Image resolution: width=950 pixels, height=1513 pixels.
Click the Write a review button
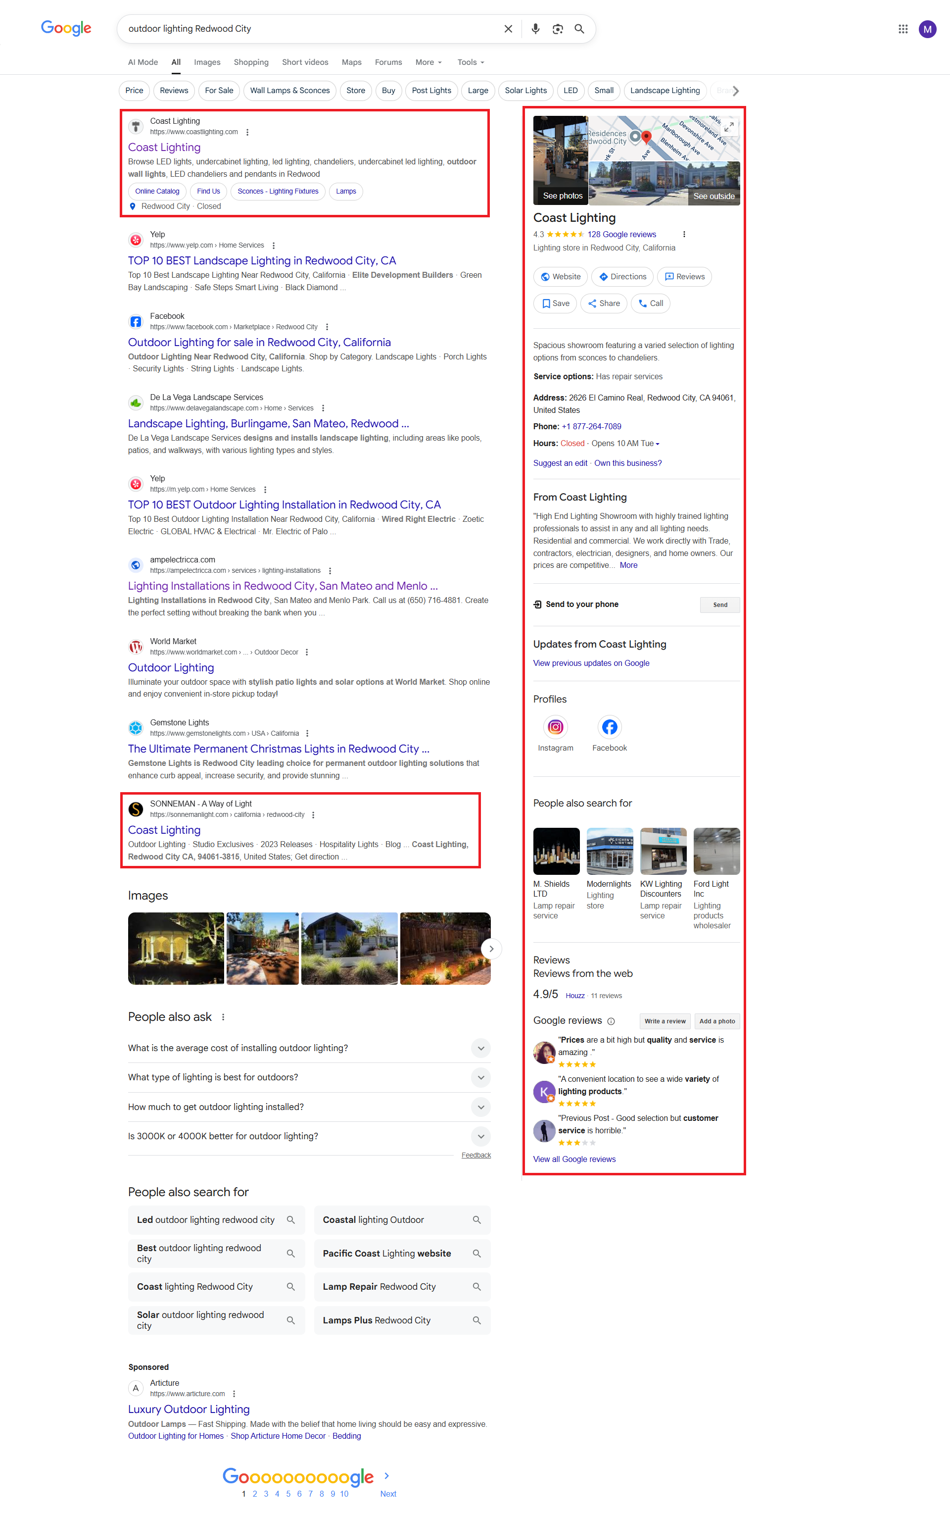click(665, 1022)
